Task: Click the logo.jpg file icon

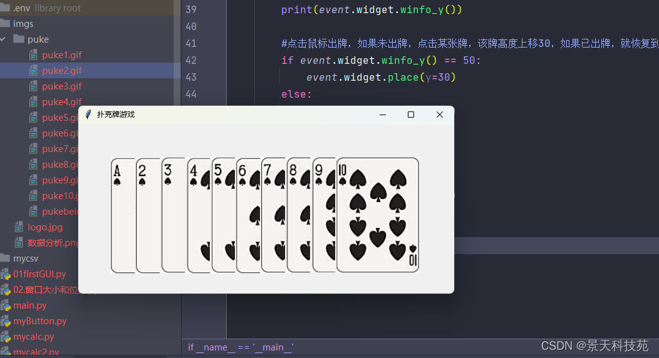Action: coord(19,227)
